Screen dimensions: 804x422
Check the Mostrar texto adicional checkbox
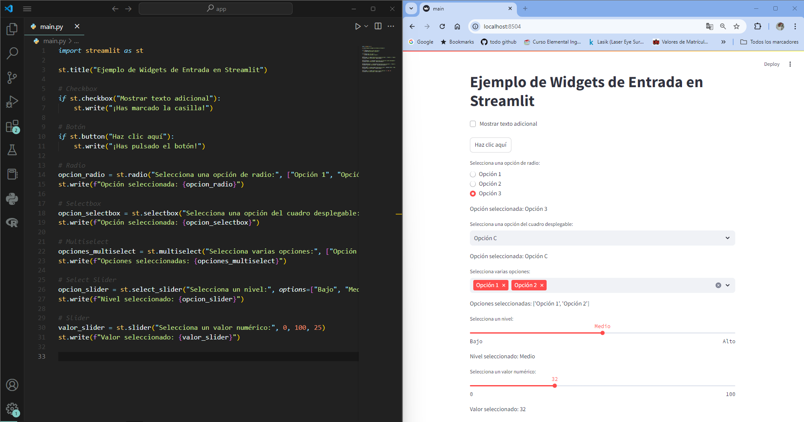click(473, 124)
